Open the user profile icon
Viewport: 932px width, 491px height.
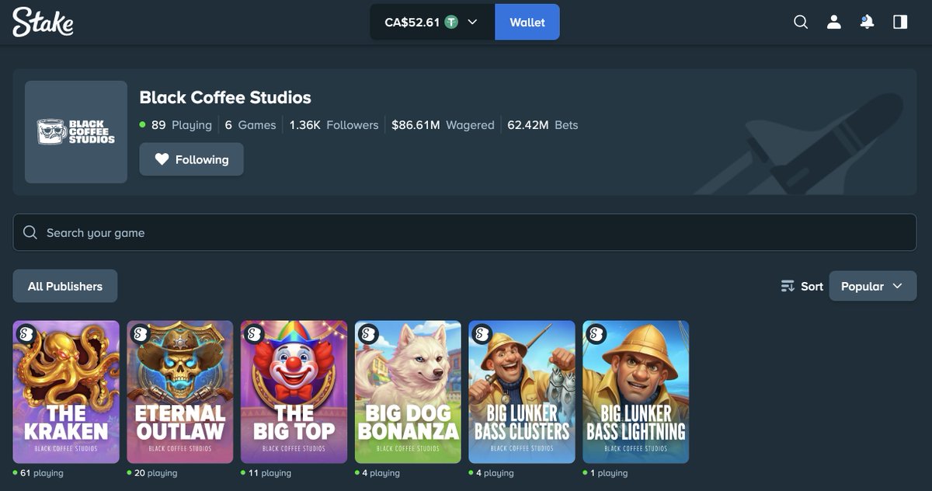click(834, 23)
